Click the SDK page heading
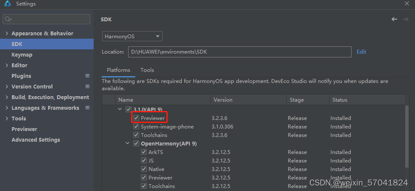Viewport: 415px width, 191px height. click(106, 20)
